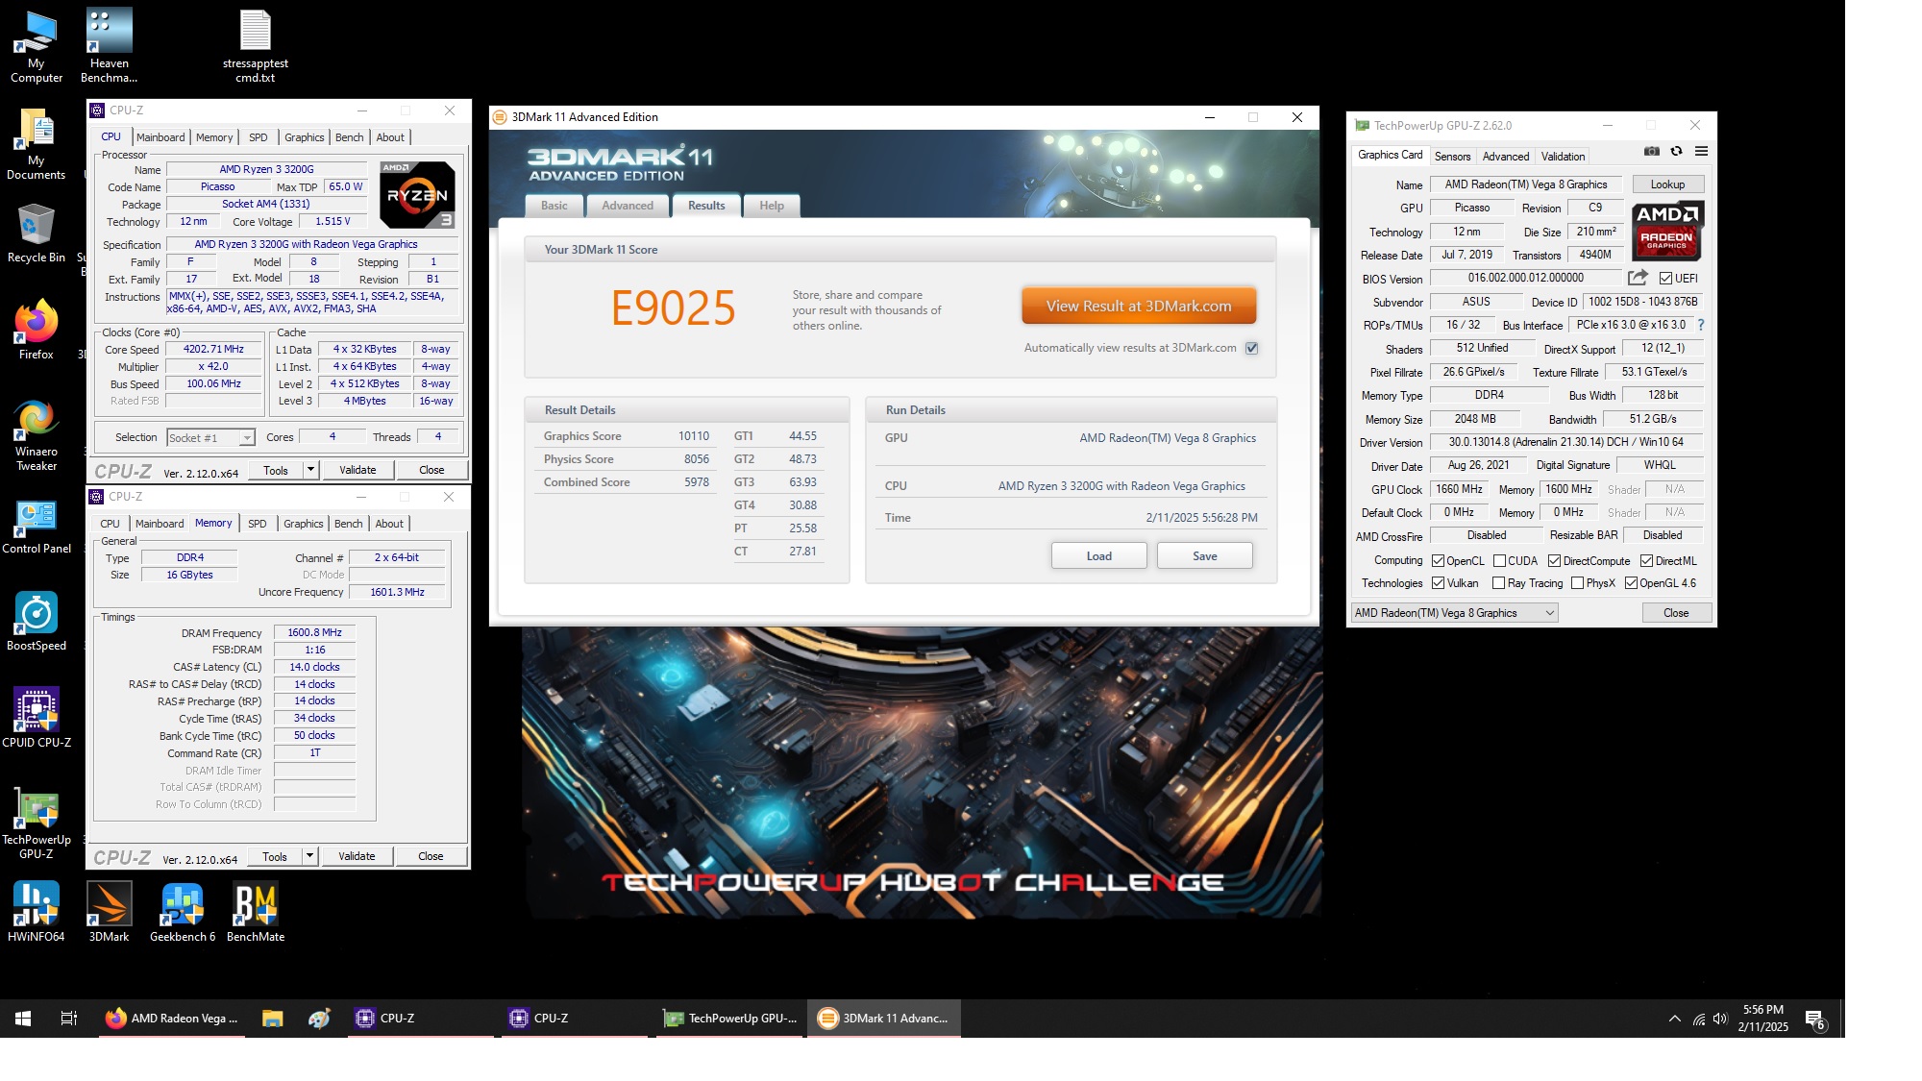This screenshot has height=1081, width=1922.
Task: Show hidden system tray icons
Action: click(x=1675, y=1019)
